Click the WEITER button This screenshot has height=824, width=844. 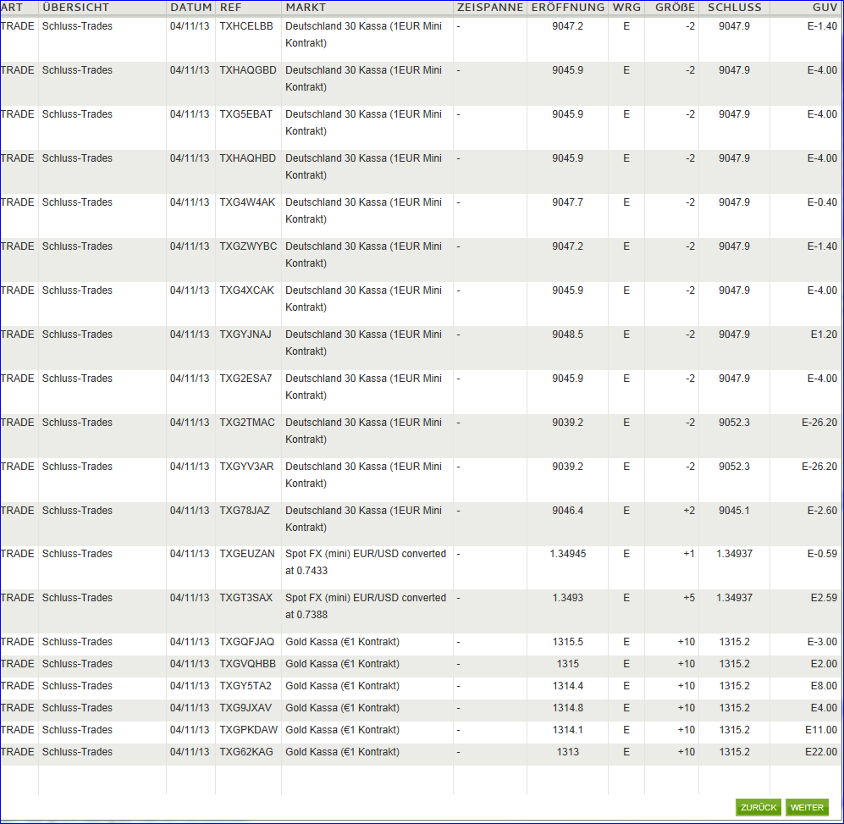click(x=807, y=807)
